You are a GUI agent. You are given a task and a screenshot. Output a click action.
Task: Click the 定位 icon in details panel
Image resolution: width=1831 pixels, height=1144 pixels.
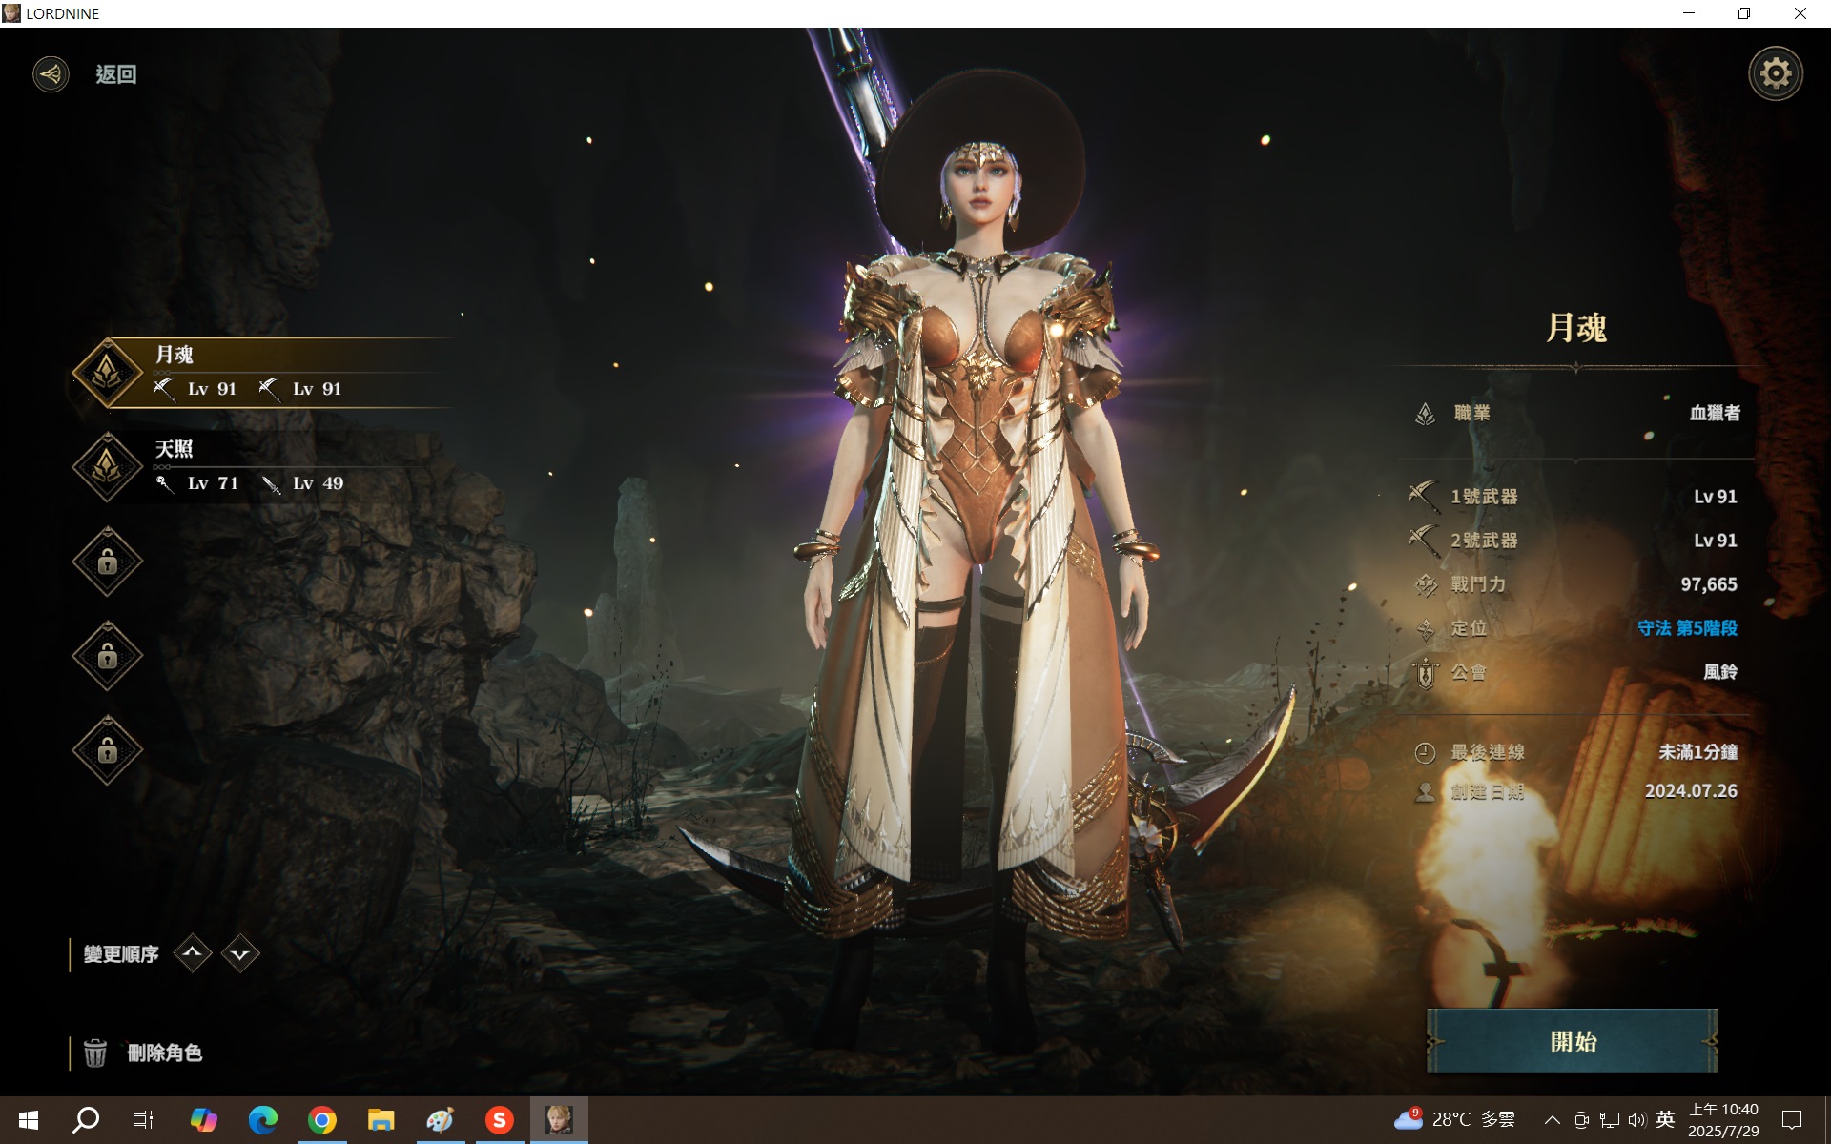point(1426,628)
